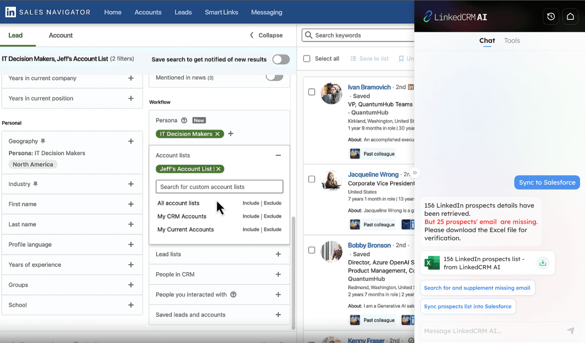Click Past colleague badge under Jacqueline Wrong

[x=372, y=224]
